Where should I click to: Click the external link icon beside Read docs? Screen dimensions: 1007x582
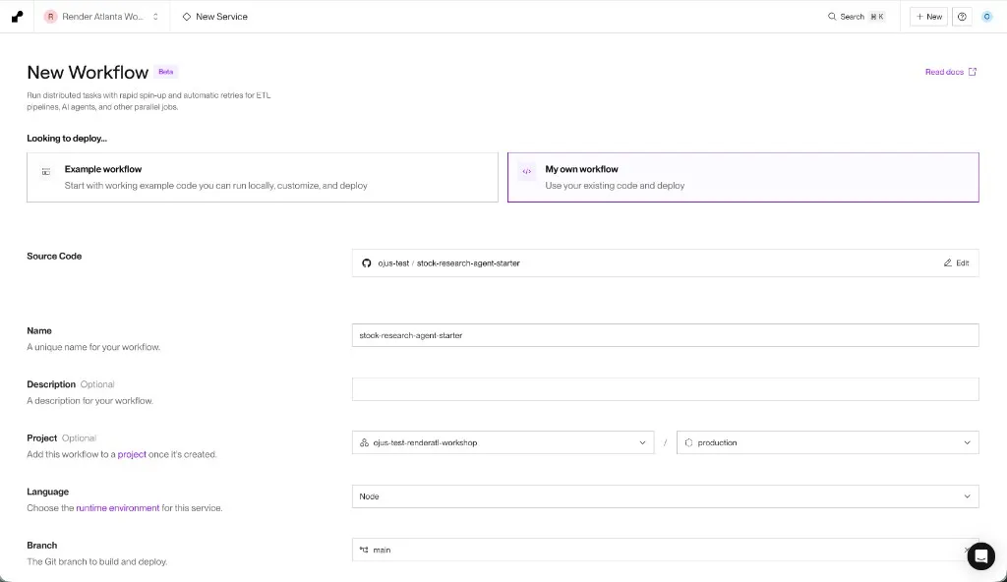(973, 72)
